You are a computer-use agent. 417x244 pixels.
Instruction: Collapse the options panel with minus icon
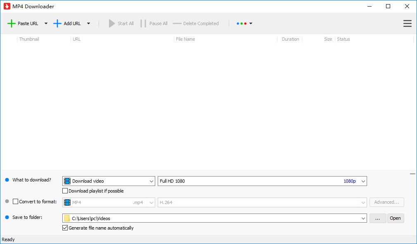412,174
